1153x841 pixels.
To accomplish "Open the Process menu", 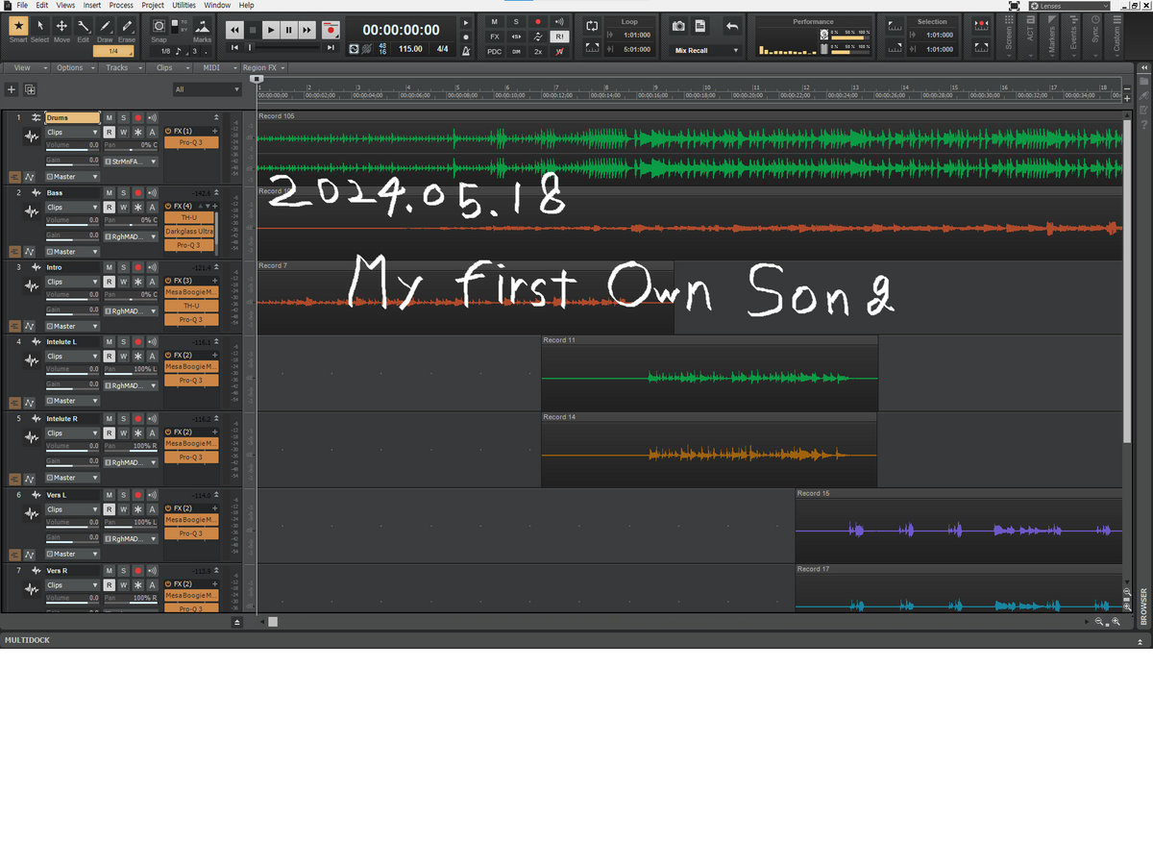I will click(121, 5).
